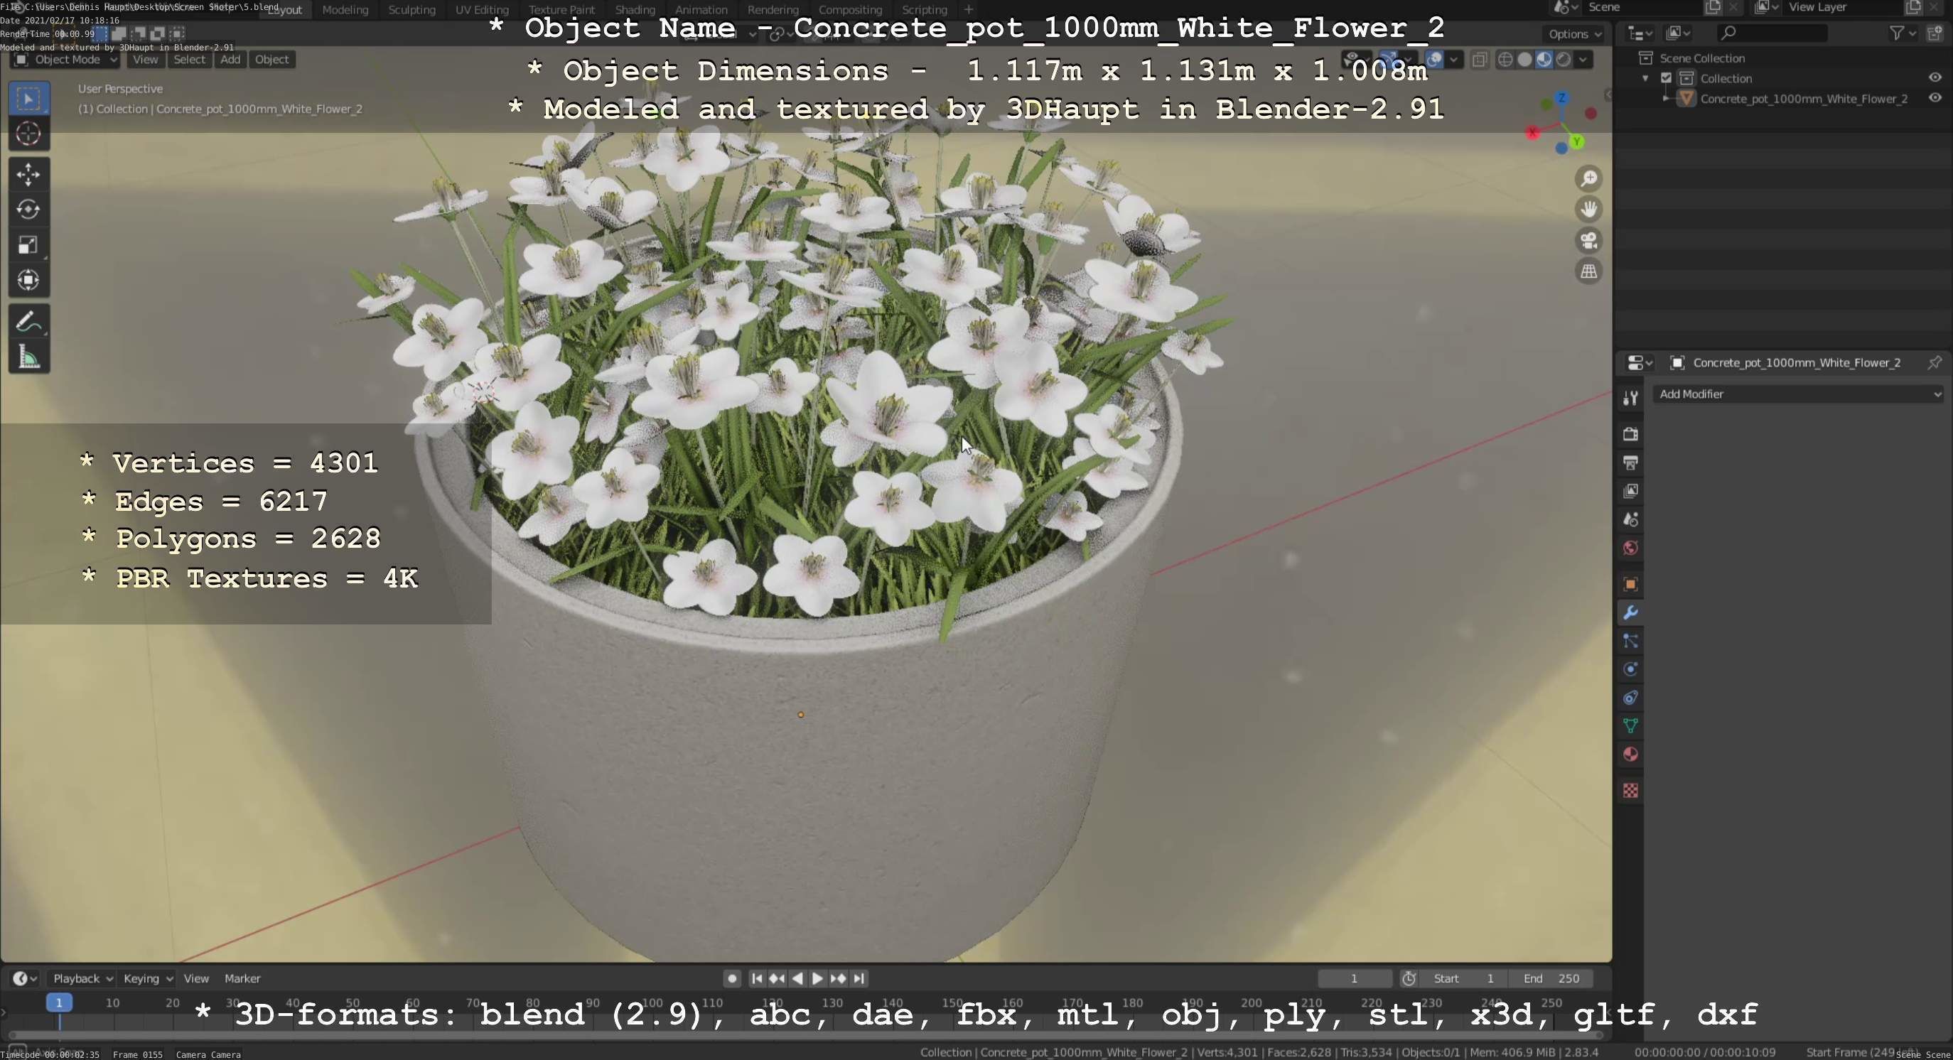Image resolution: width=1953 pixels, height=1060 pixels.
Task: Switch orthographic/perspective grid icon
Action: click(x=1589, y=271)
